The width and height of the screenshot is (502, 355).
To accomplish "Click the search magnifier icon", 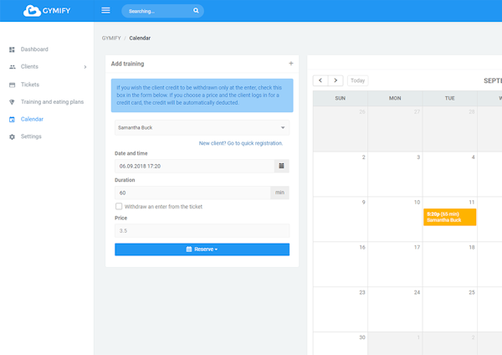I will pyautogui.click(x=196, y=11).
